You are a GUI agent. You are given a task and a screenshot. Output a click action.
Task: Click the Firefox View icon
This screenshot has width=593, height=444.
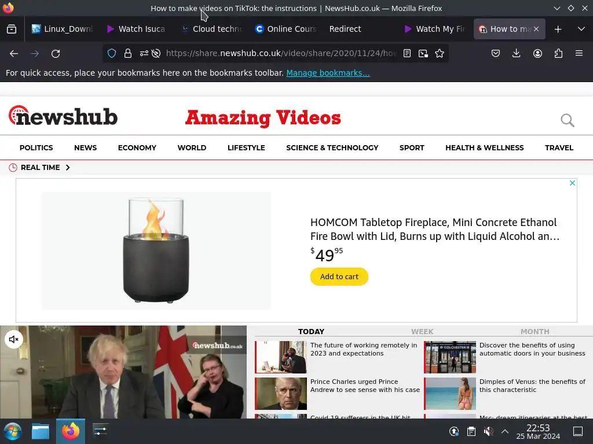point(12,29)
